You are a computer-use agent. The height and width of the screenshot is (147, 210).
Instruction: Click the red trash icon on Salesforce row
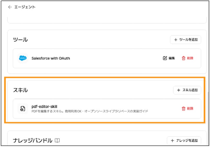(x=183, y=58)
